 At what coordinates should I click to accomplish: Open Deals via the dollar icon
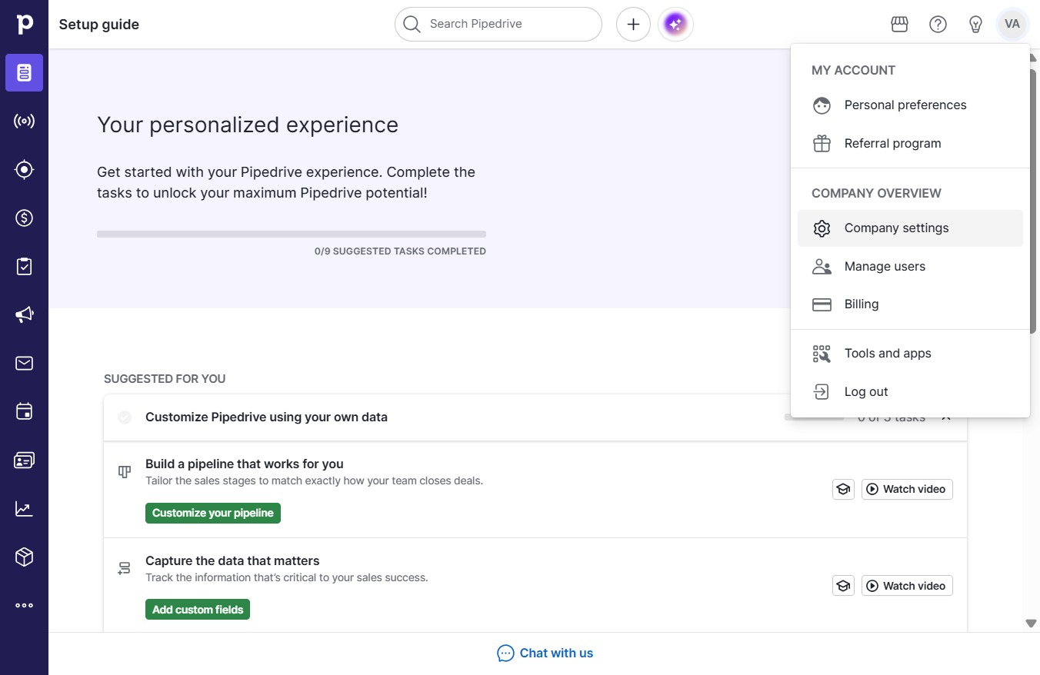click(24, 218)
